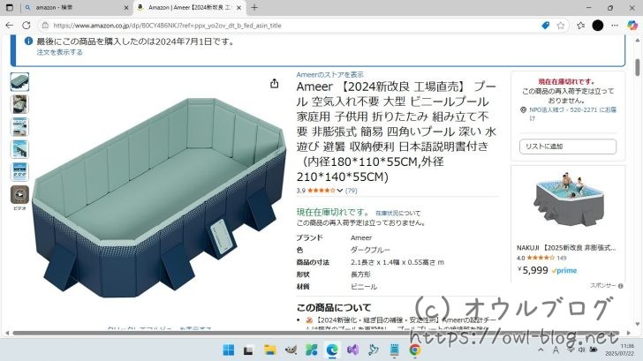Close the amazon search tab

click(126, 7)
